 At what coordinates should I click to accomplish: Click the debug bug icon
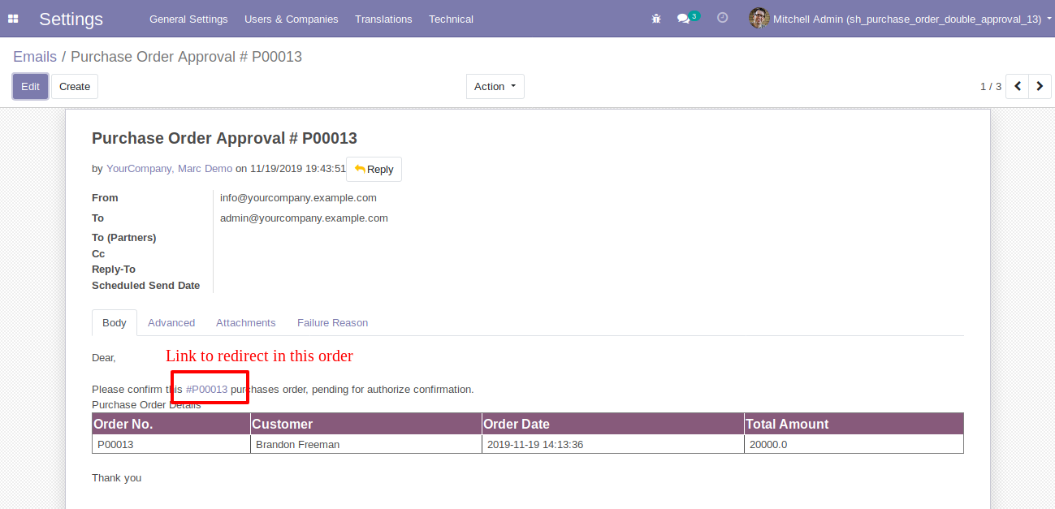coord(656,19)
